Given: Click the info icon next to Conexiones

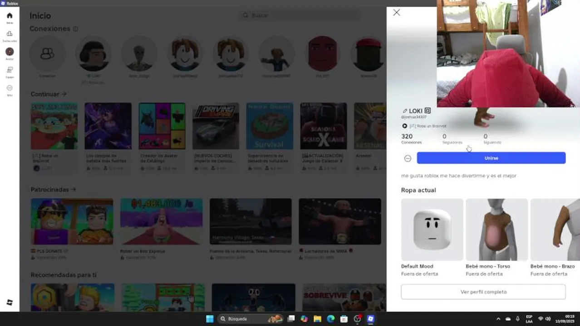Looking at the screenshot, I should [x=75, y=29].
